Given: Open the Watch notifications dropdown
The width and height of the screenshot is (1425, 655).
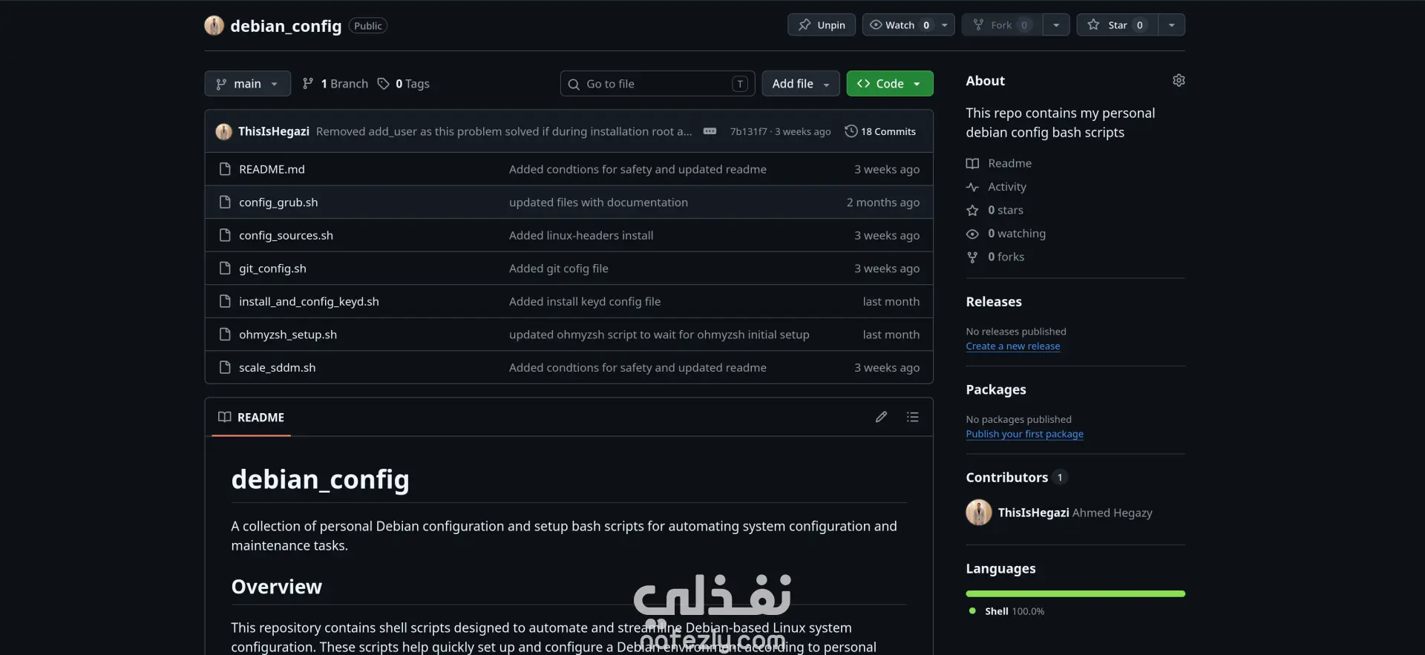Looking at the screenshot, I should coord(908,24).
